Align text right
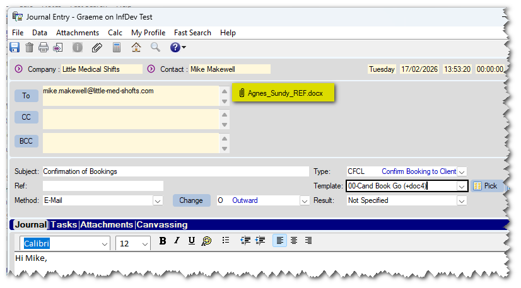Viewport: 521px width, 288px height. (x=308, y=241)
